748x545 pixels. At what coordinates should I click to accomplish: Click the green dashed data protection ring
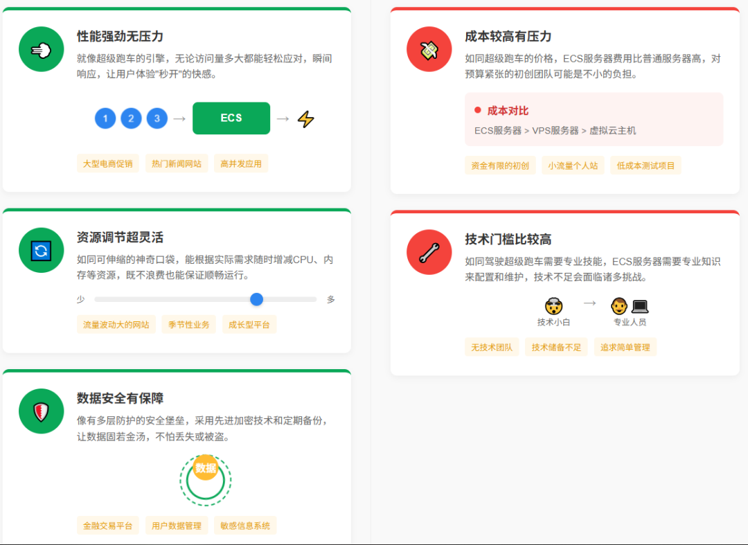click(x=206, y=480)
